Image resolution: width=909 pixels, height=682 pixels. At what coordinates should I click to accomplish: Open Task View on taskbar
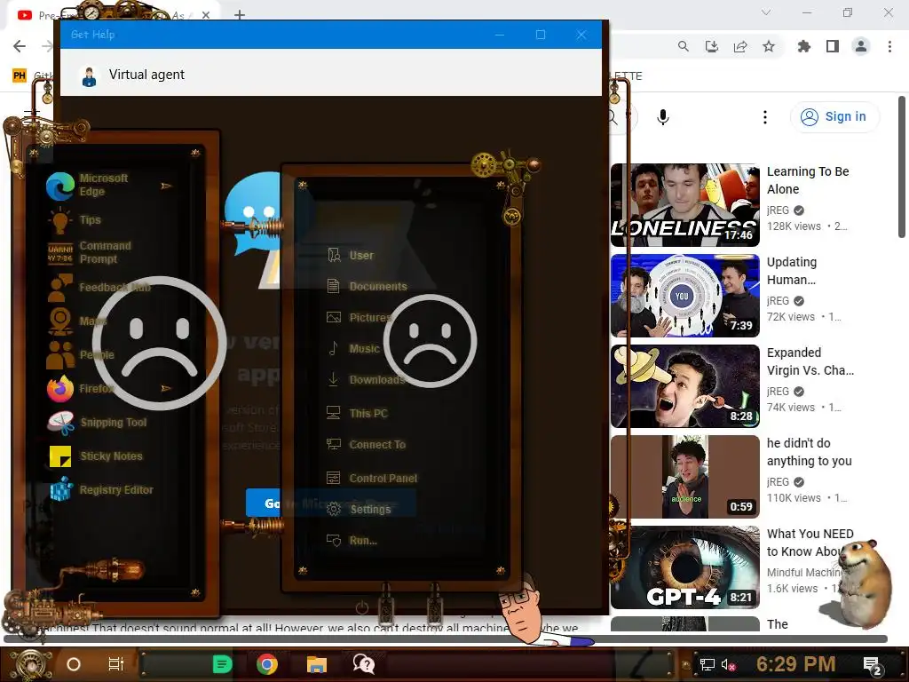pyautogui.click(x=116, y=664)
